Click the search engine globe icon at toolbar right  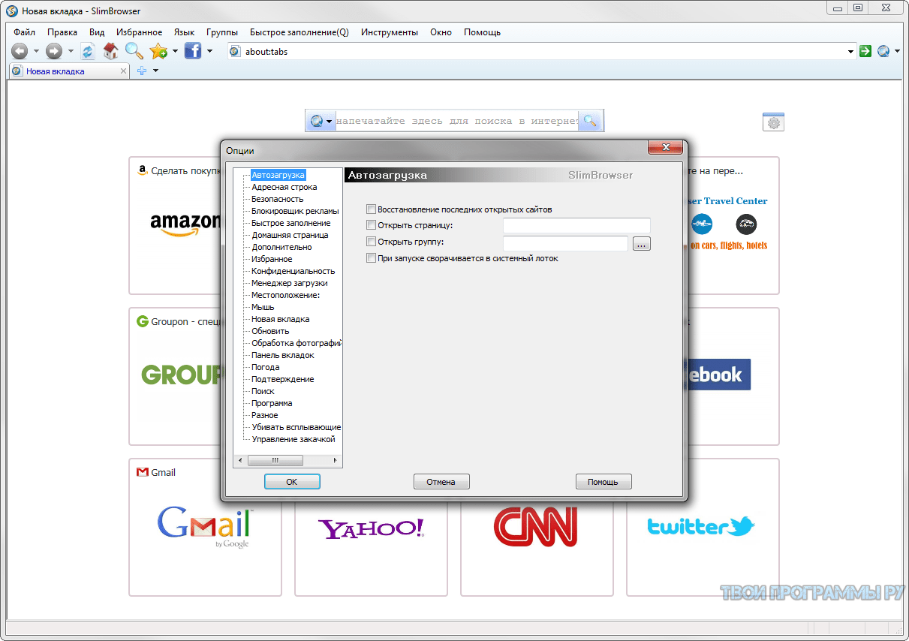coord(883,51)
